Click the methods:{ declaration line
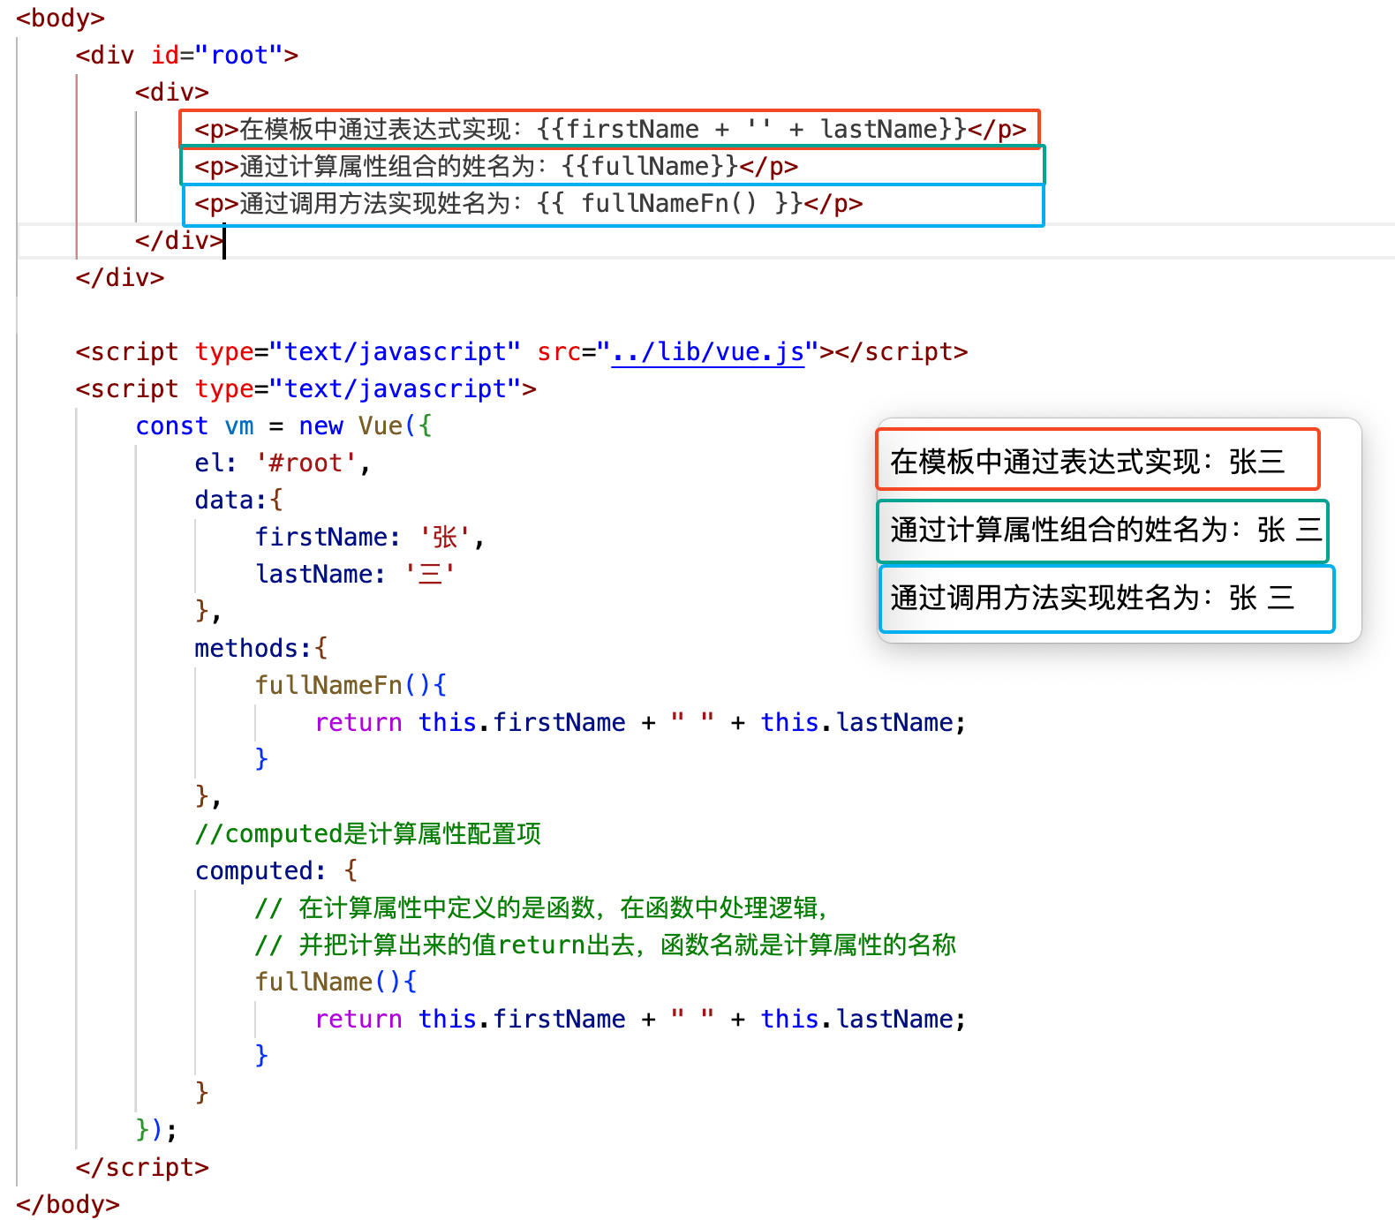This screenshot has height=1220, width=1395. (260, 649)
